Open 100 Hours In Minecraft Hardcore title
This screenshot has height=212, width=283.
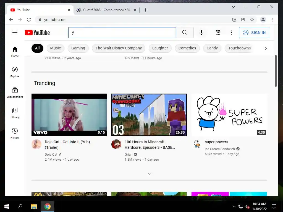(150, 145)
